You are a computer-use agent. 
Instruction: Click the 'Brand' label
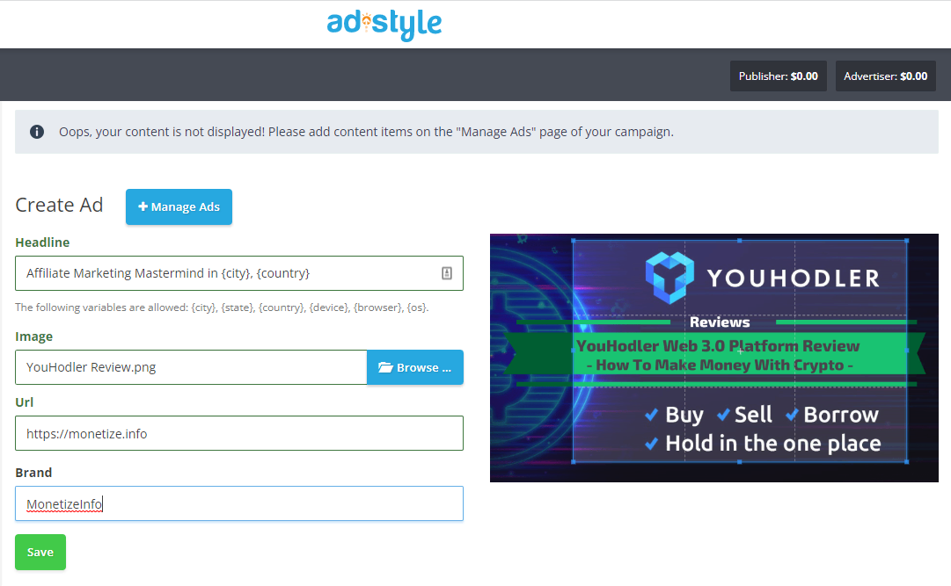(33, 473)
